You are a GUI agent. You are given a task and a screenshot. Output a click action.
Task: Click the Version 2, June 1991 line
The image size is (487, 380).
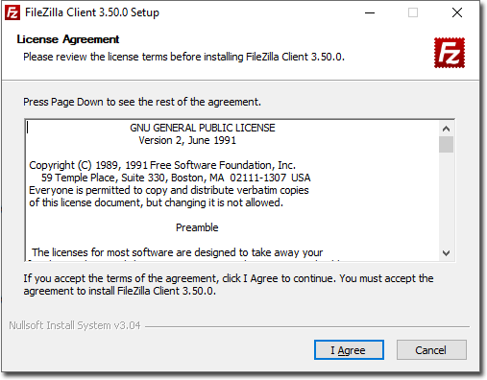pos(187,140)
